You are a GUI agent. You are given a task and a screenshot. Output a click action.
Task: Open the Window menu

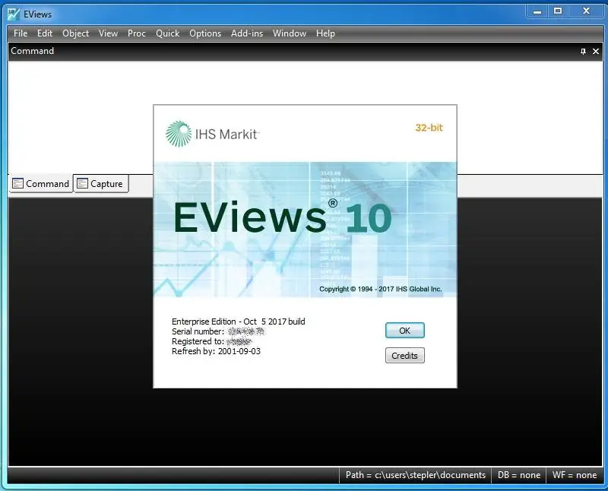pos(290,33)
